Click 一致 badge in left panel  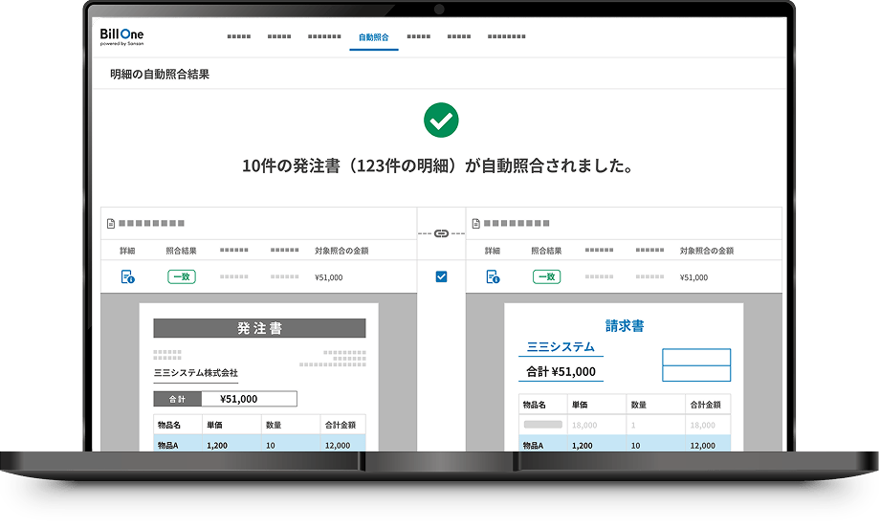coord(182,276)
